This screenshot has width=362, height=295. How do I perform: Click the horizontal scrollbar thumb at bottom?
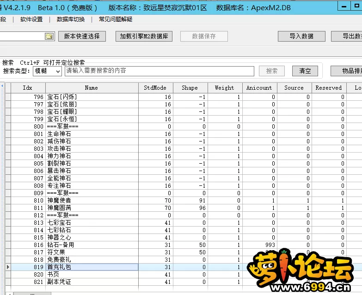pos(32,294)
